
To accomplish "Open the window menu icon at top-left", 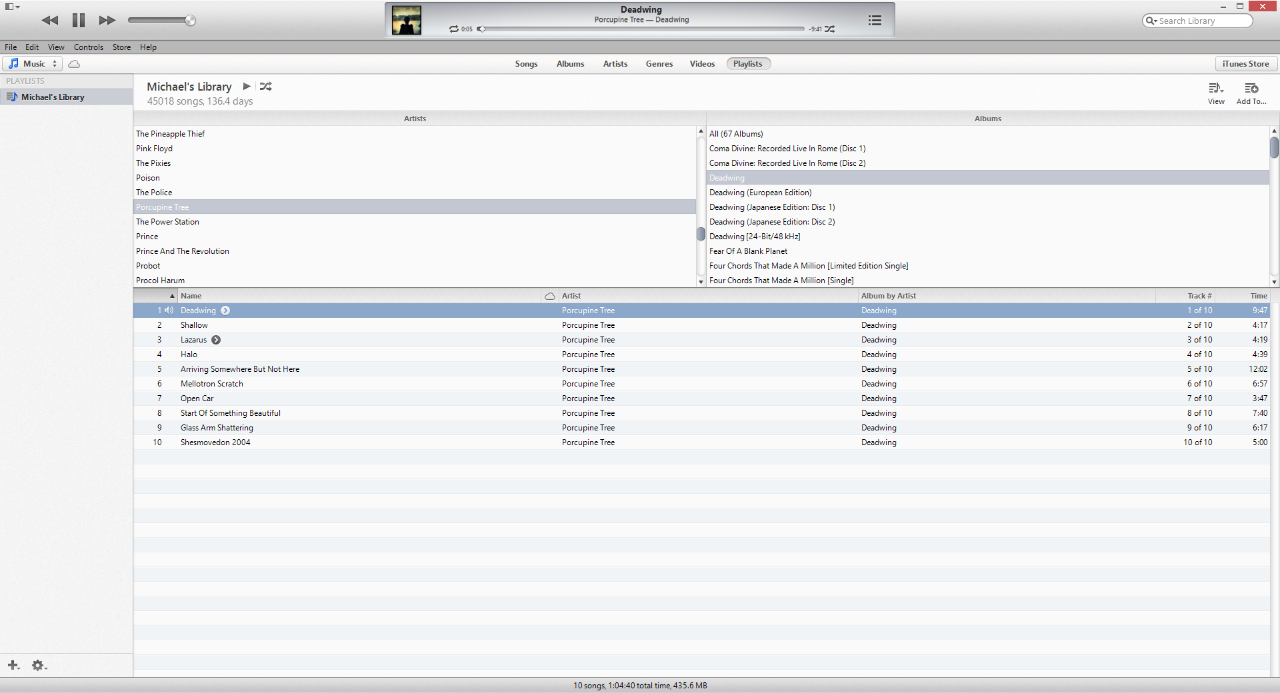I will tap(13, 7).
